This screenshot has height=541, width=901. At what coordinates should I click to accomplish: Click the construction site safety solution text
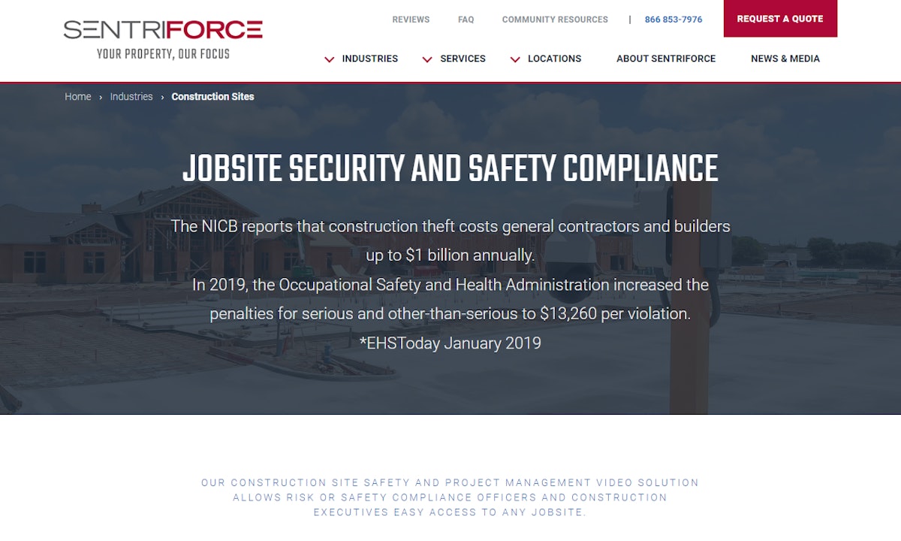point(449,497)
